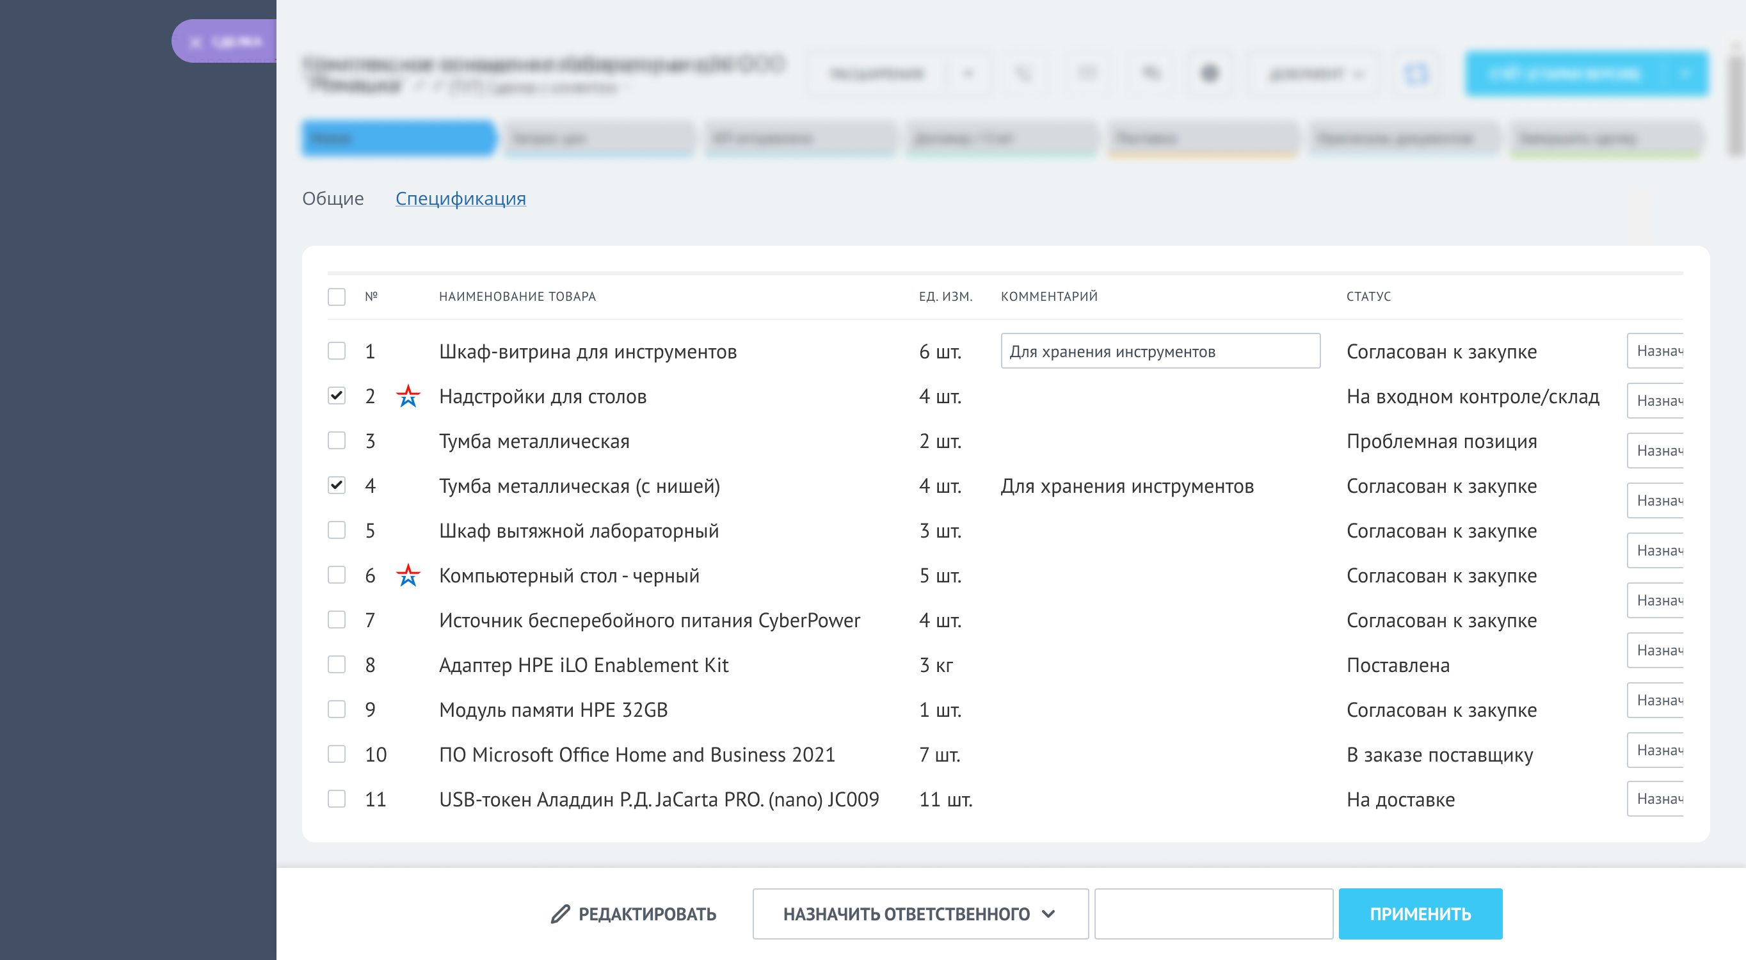1746x960 pixels.
Task: Toggle the select-all checkbox in table header
Action: click(336, 297)
